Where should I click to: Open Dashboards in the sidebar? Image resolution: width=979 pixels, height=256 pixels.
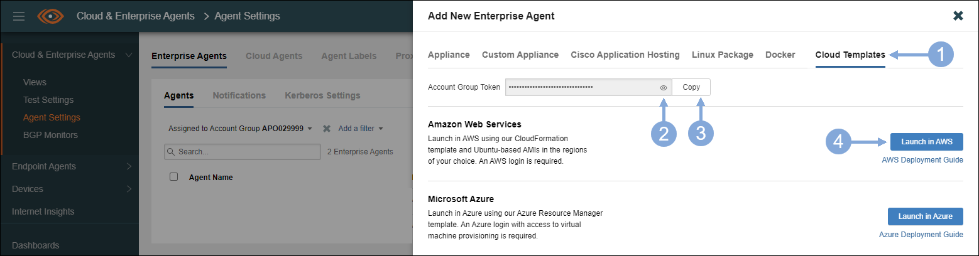pos(35,245)
